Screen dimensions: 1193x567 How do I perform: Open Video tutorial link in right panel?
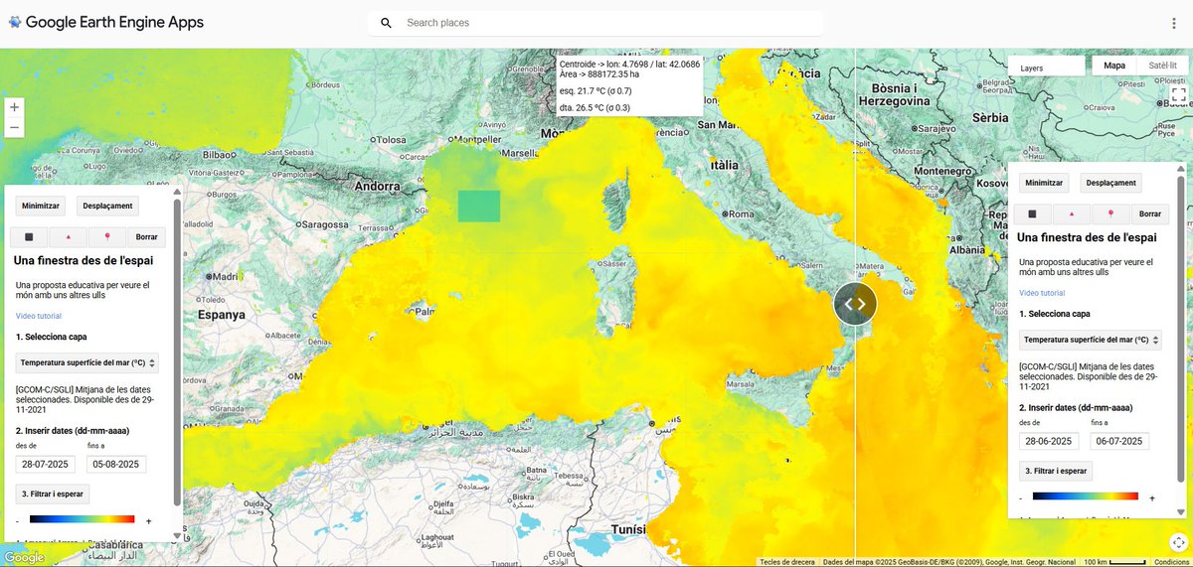click(x=1042, y=293)
